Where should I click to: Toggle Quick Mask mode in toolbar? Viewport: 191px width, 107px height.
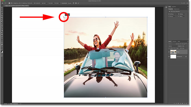click(2, 54)
